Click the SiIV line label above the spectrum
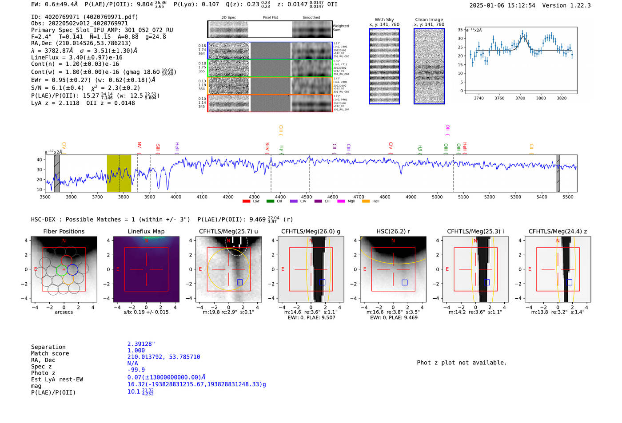 [267, 147]
